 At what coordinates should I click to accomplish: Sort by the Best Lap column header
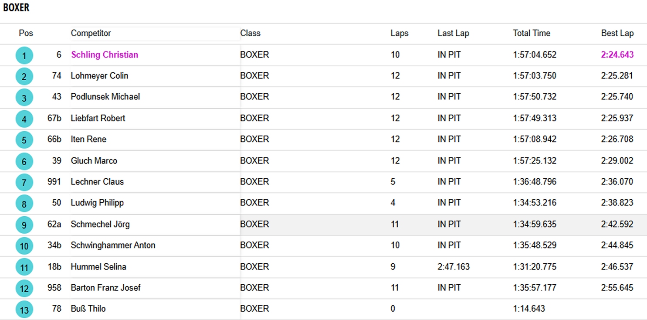(617, 33)
